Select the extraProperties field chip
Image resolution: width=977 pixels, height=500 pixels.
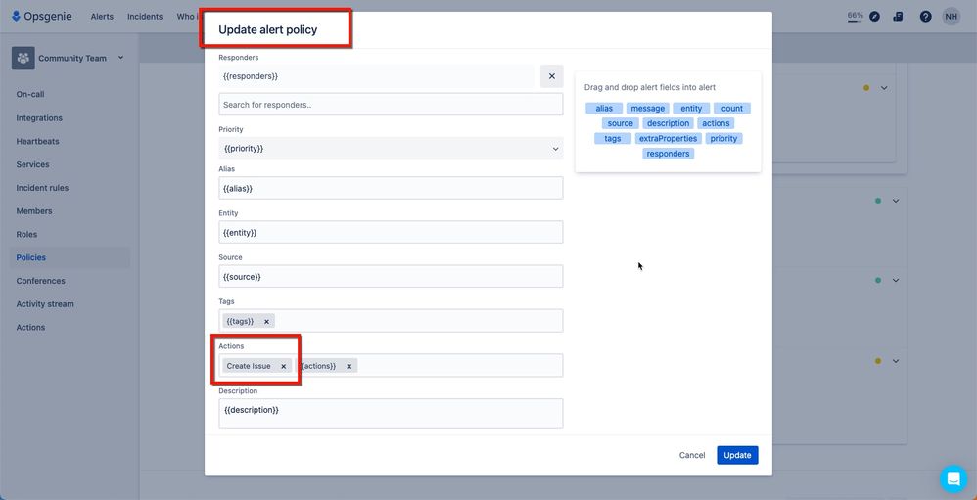669,138
